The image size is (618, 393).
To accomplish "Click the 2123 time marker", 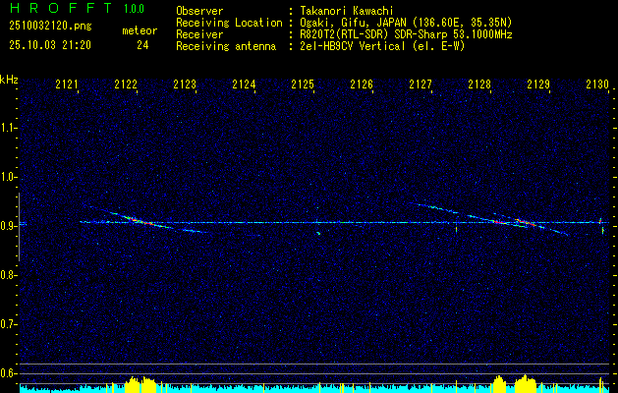I will tap(185, 84).
